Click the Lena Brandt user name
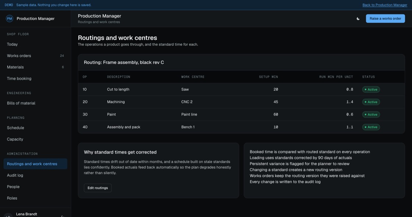The height and width of the screenshot is (217, 412). point(26,214)
